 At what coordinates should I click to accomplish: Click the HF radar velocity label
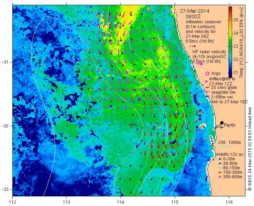209,52
